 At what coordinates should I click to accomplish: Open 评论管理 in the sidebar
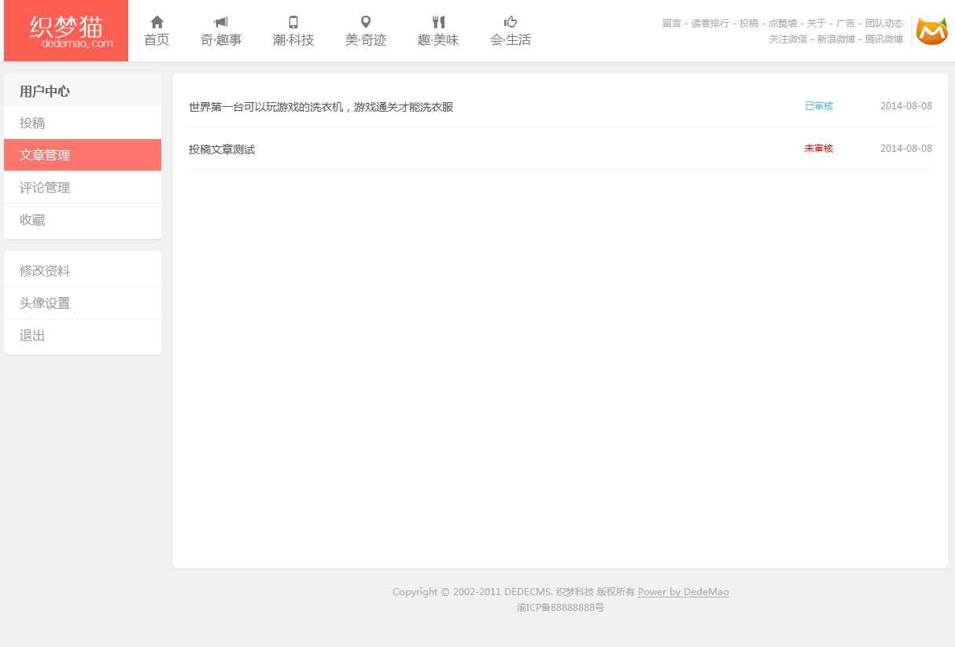point(45,188)
